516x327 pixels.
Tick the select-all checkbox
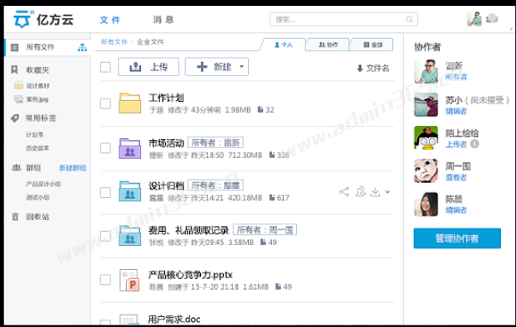pos(105,67)
